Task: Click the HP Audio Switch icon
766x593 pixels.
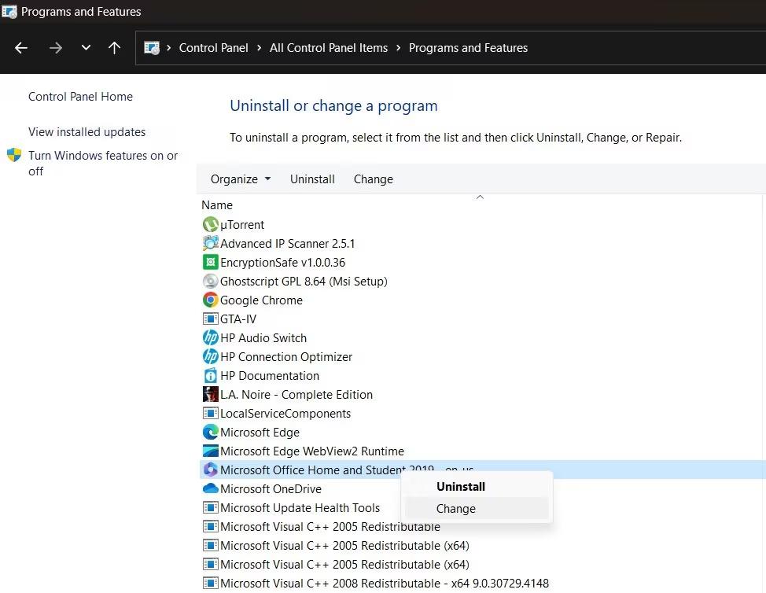Action: coord(210,337)
